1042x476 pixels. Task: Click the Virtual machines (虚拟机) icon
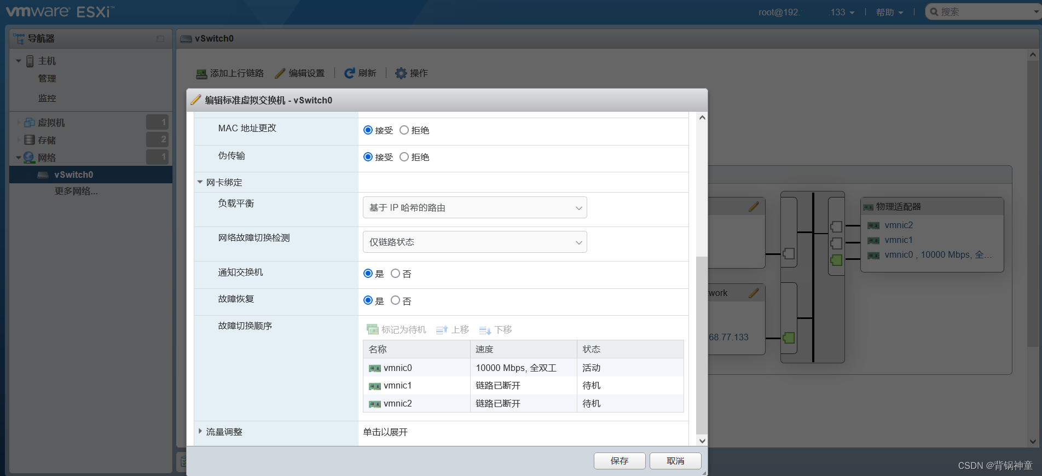pos(30,123)
